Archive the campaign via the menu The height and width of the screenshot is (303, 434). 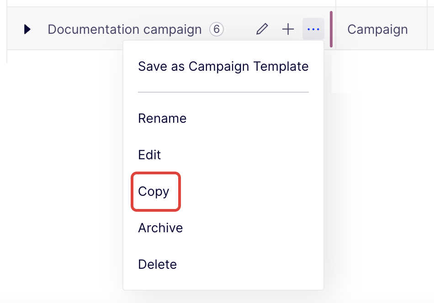160,228
